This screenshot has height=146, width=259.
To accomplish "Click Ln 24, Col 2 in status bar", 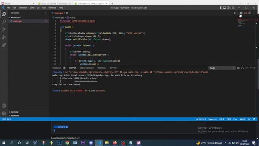I will coord(201,119).
